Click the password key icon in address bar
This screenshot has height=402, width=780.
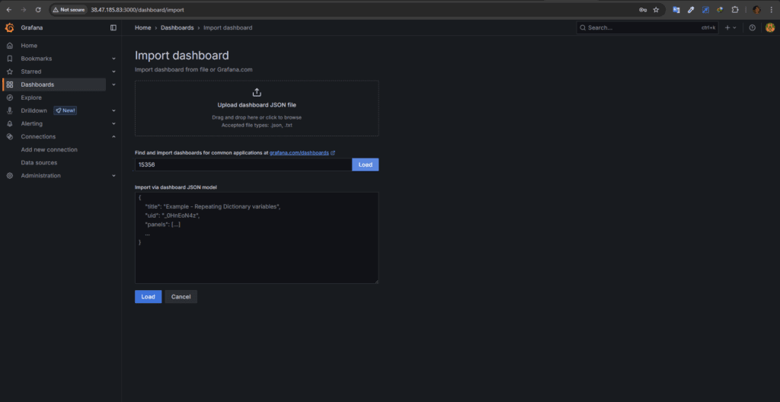click(x=643, y=9)
